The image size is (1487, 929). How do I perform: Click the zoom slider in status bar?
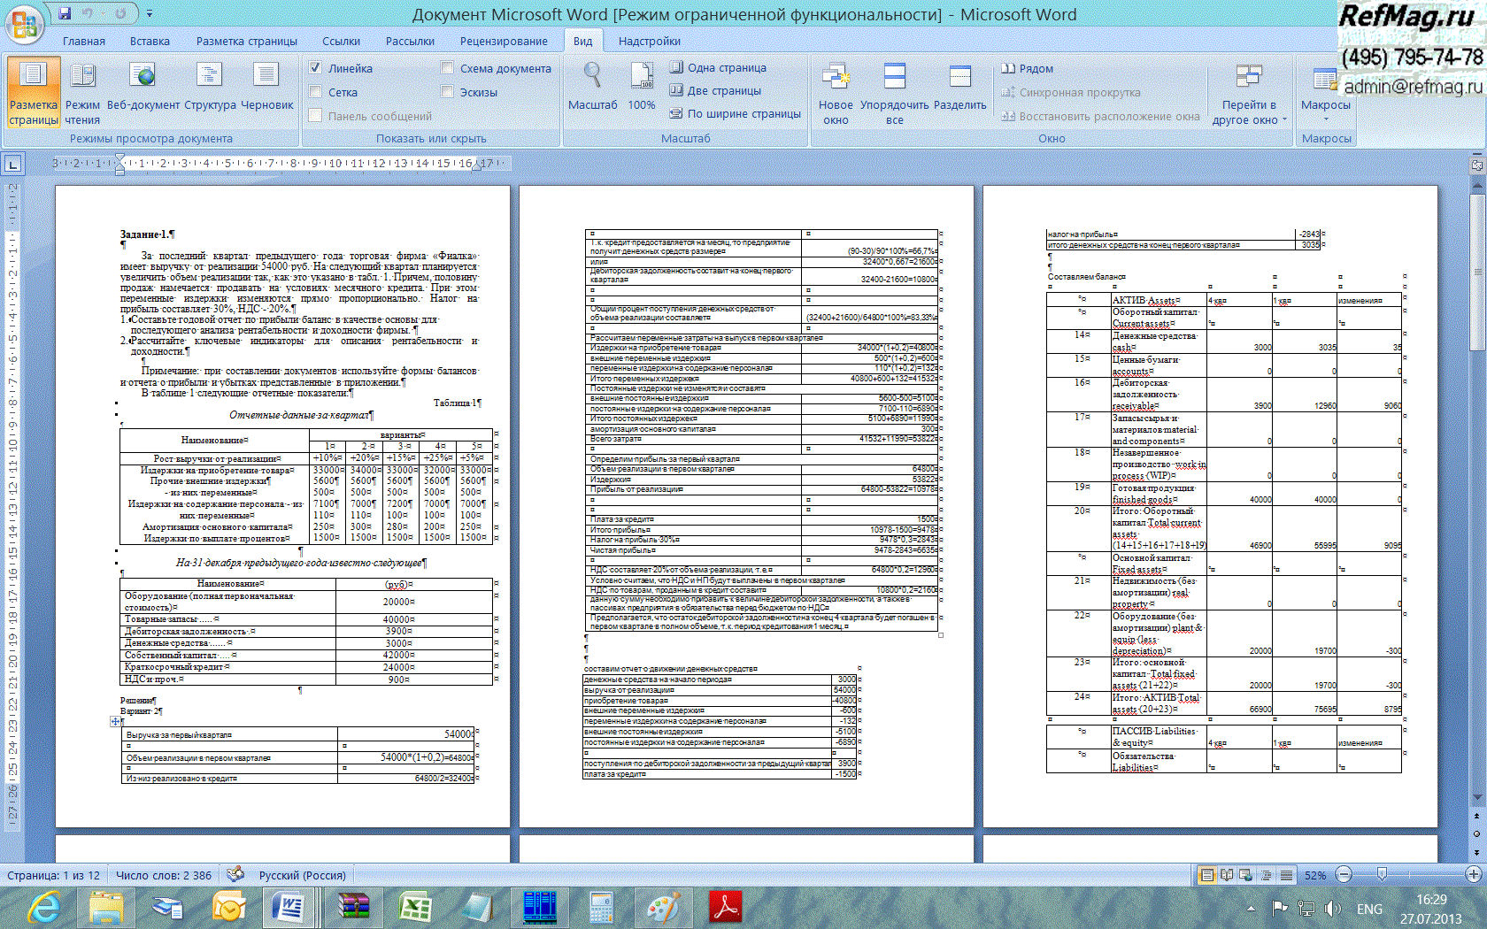click(x=1382, y=875)
